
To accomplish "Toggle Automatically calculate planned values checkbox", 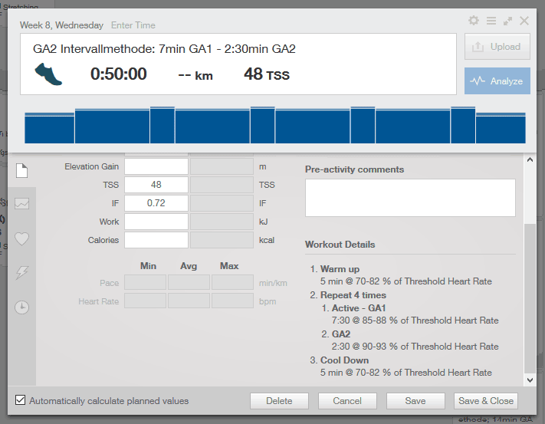I will click(x=21, y=400).
